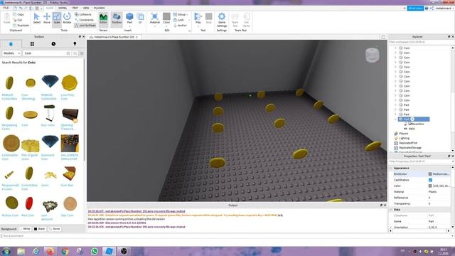Image resolution: width=455 pixels, height=256 pixels.
Task: Open the Material picker
Action: (155, 18)
